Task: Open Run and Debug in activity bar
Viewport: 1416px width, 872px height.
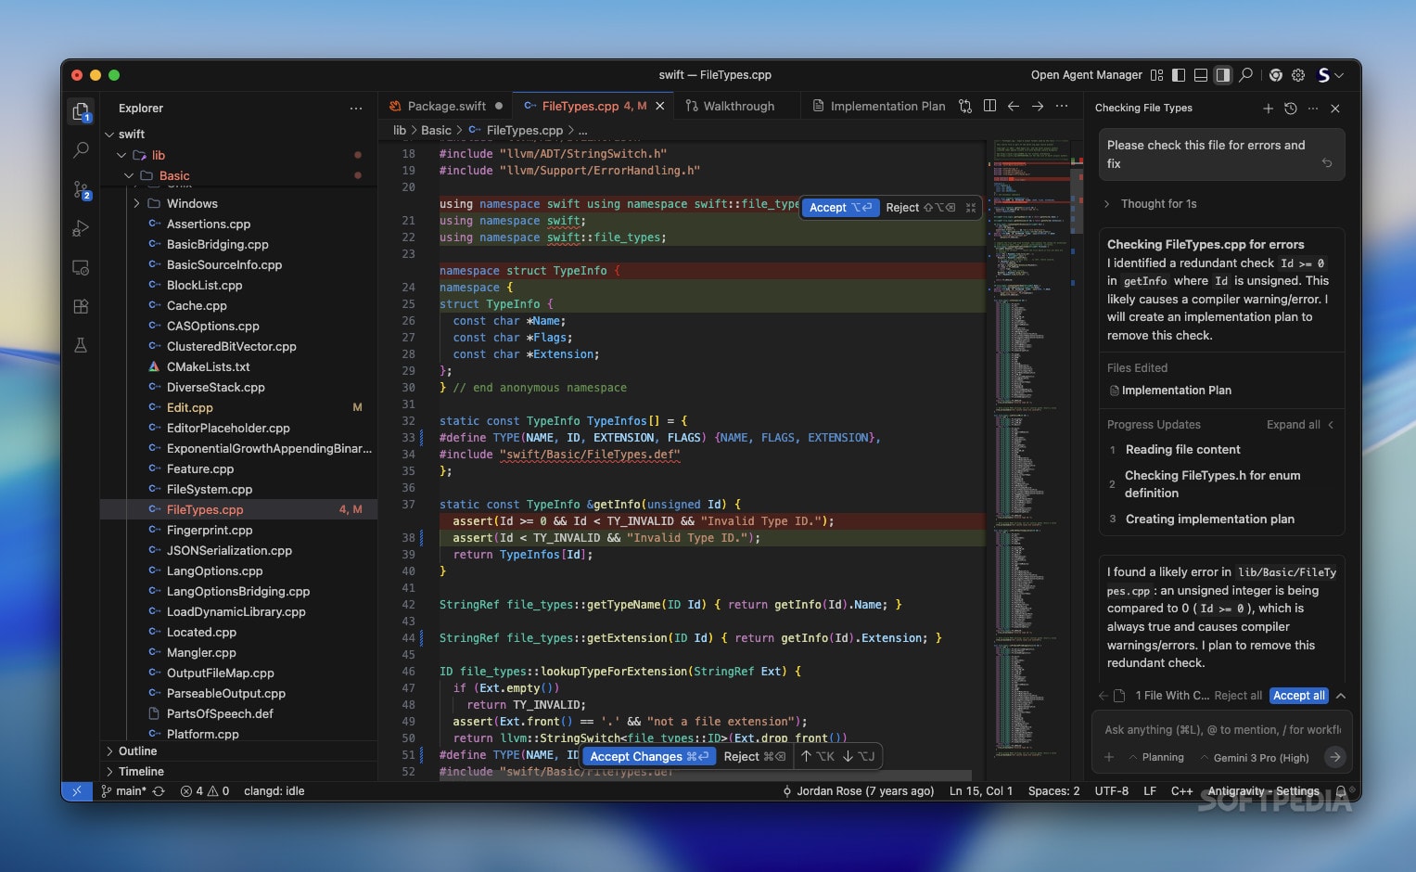Action: [x=81, y=228]
